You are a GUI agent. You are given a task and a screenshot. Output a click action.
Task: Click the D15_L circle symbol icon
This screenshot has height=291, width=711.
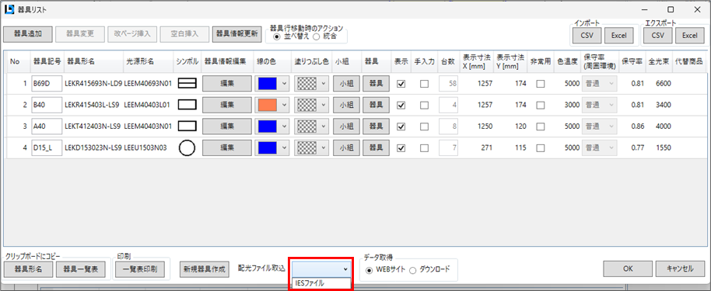pyautogui.click(x=187, y=147)
